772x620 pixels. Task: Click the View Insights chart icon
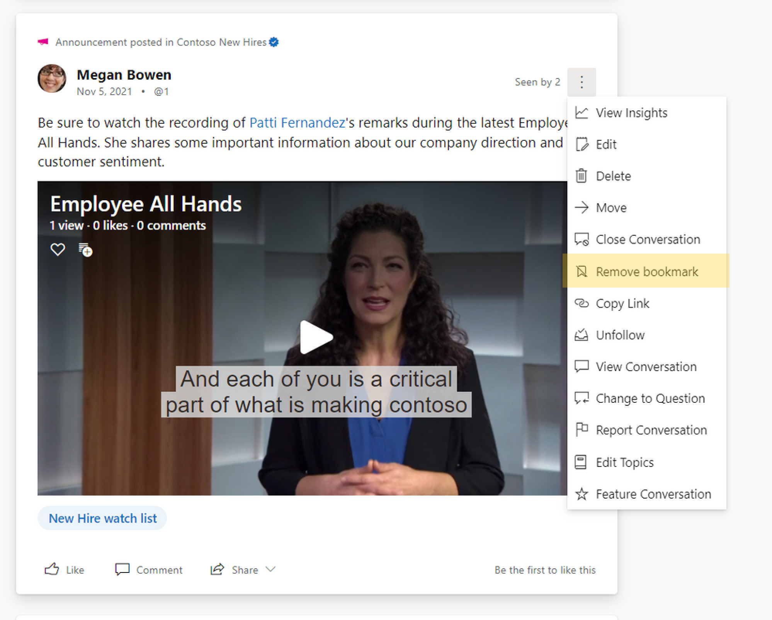coord(582,113)
